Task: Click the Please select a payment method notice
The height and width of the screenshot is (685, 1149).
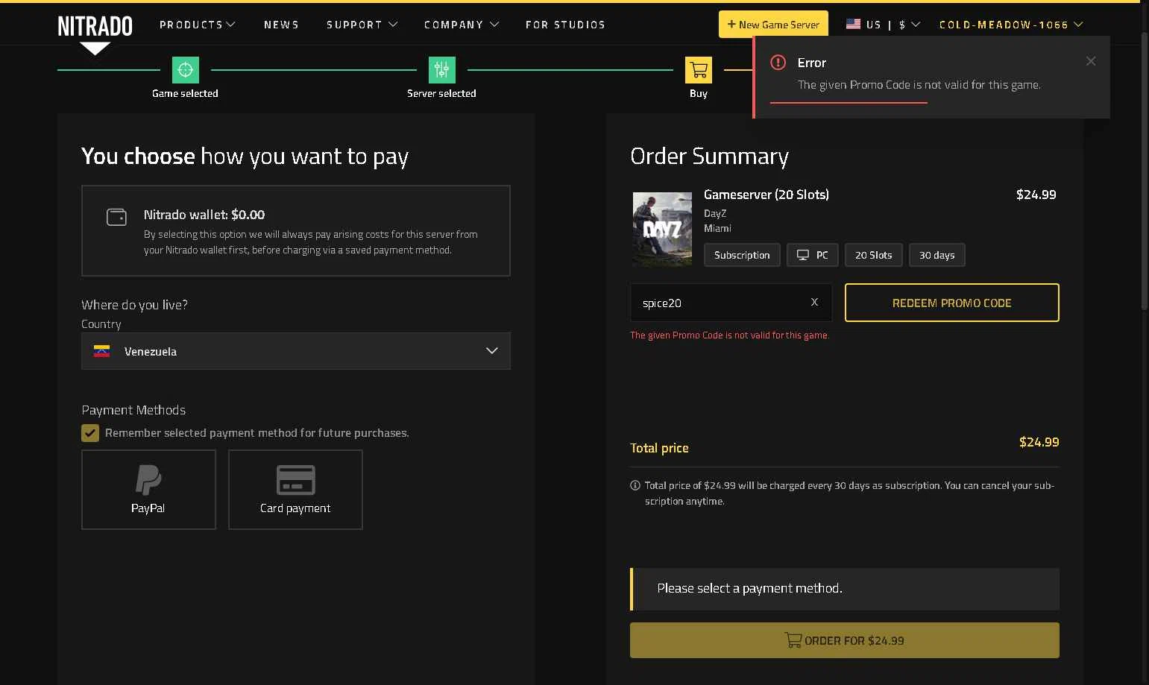Action: click(x=845, y=589)
